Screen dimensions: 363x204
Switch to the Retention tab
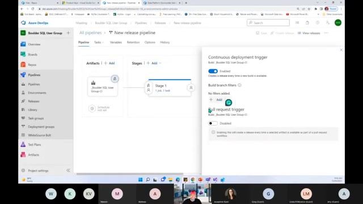tap(133, 42)
